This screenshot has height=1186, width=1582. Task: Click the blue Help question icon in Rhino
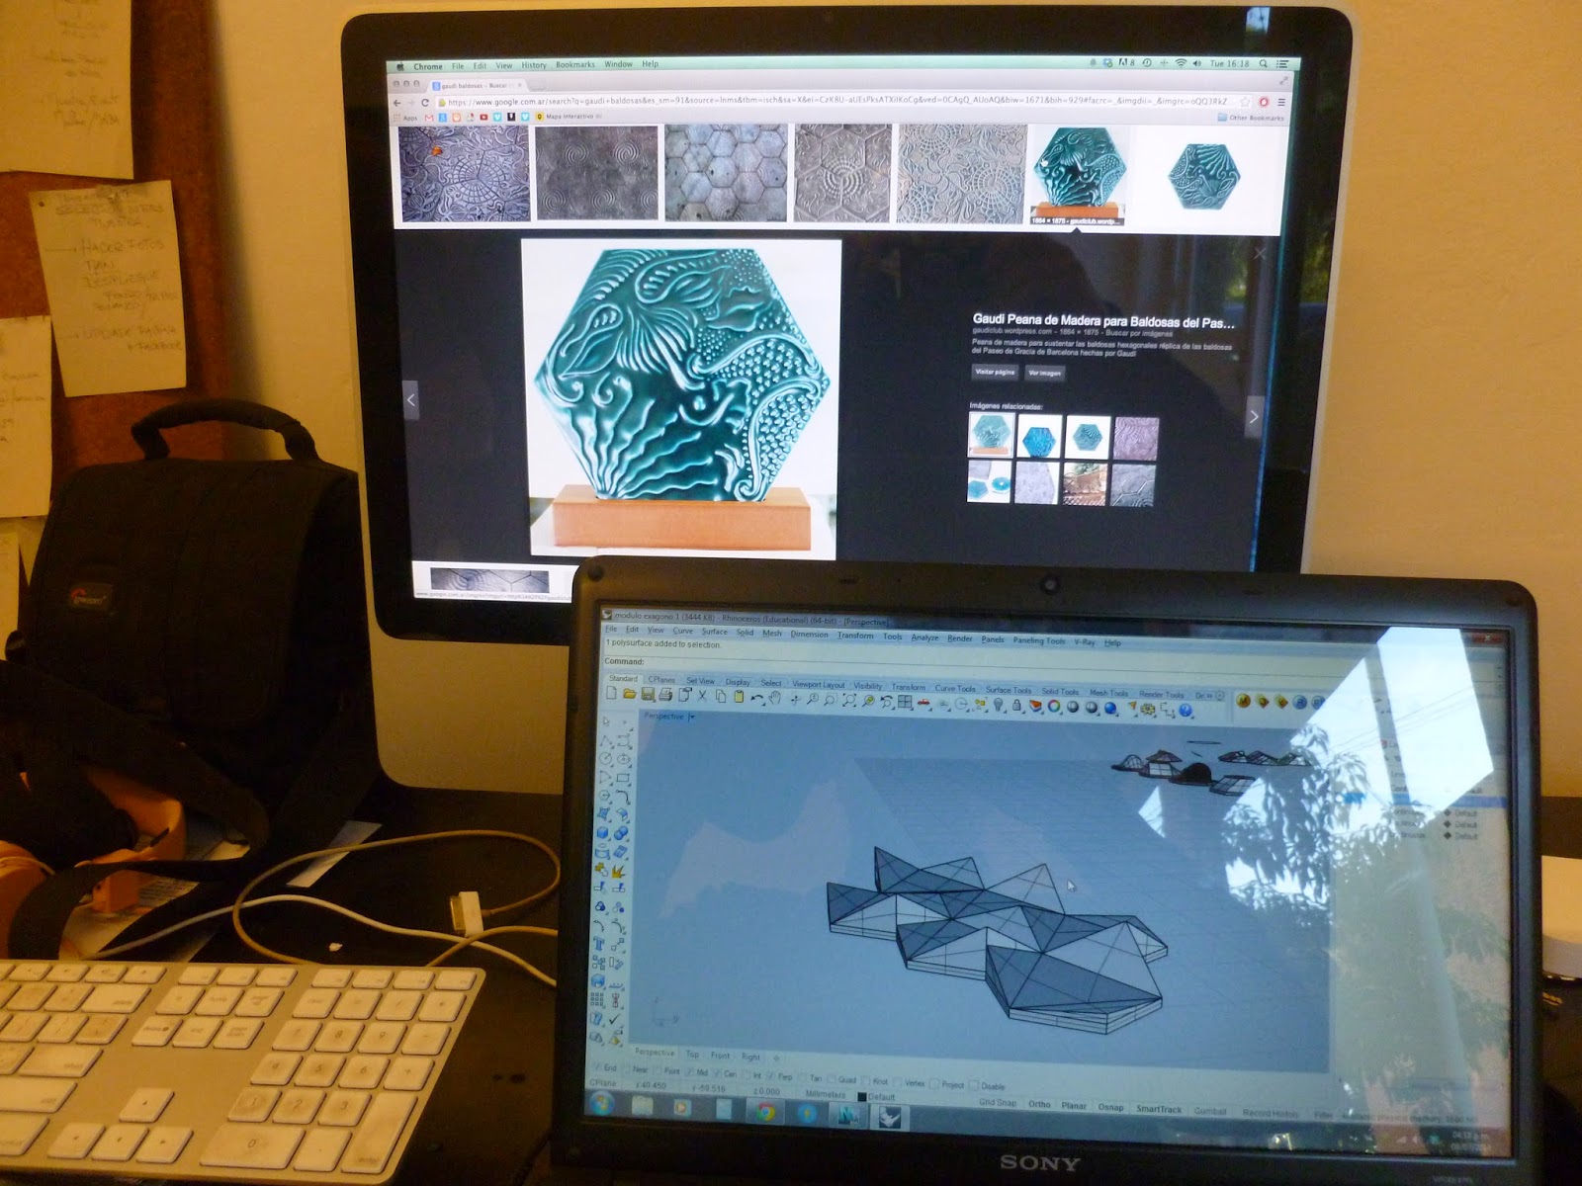(1186, 710)
